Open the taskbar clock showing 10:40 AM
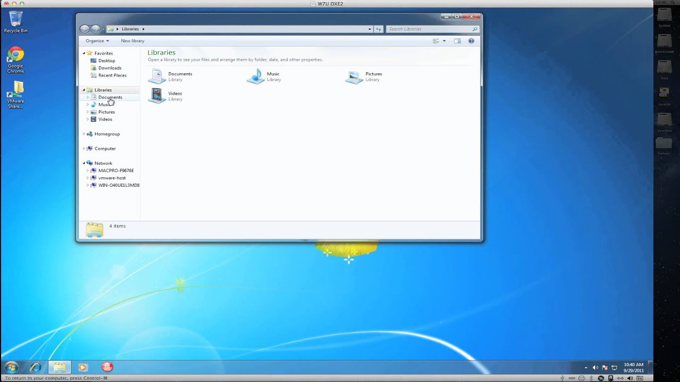This screenshot has height=382, width=680. point(634,368)
